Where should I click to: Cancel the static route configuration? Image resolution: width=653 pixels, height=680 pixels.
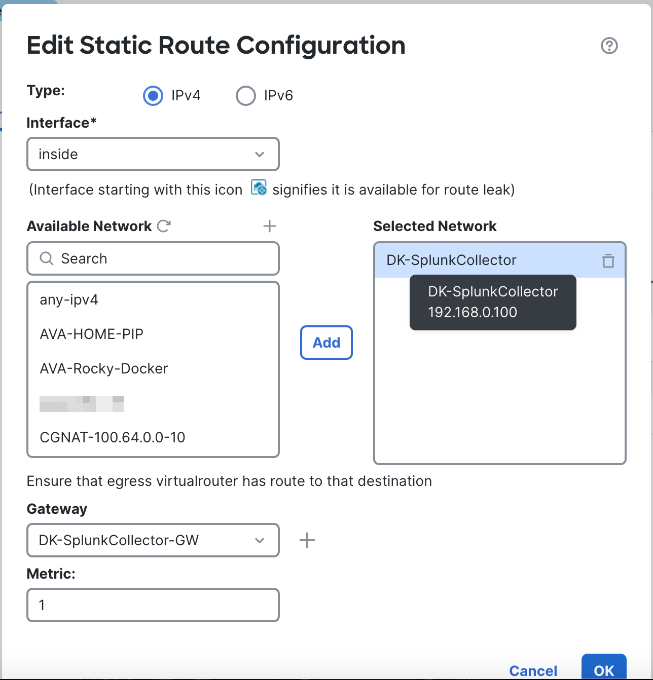point(533,671)
